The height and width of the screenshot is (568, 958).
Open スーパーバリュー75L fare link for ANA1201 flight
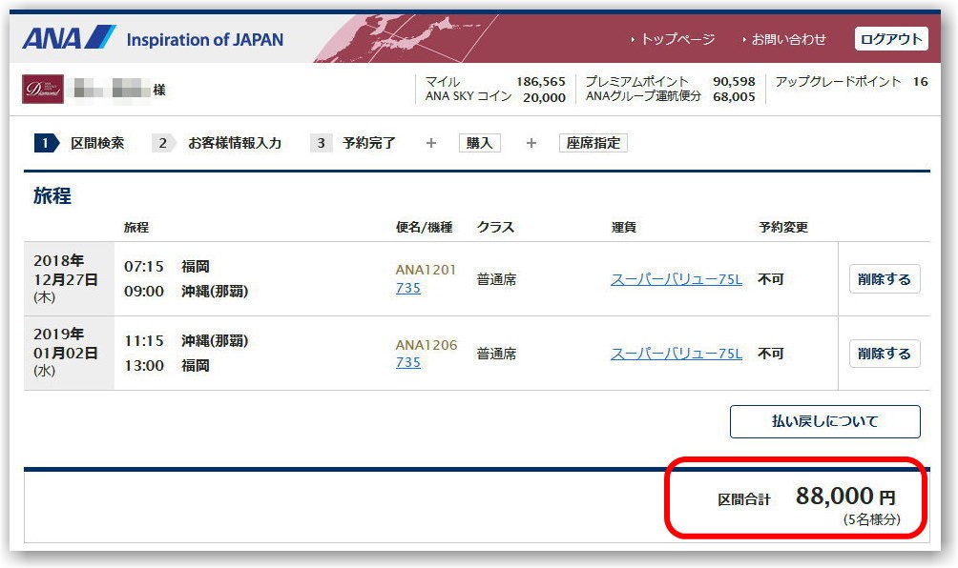(677, 279)
